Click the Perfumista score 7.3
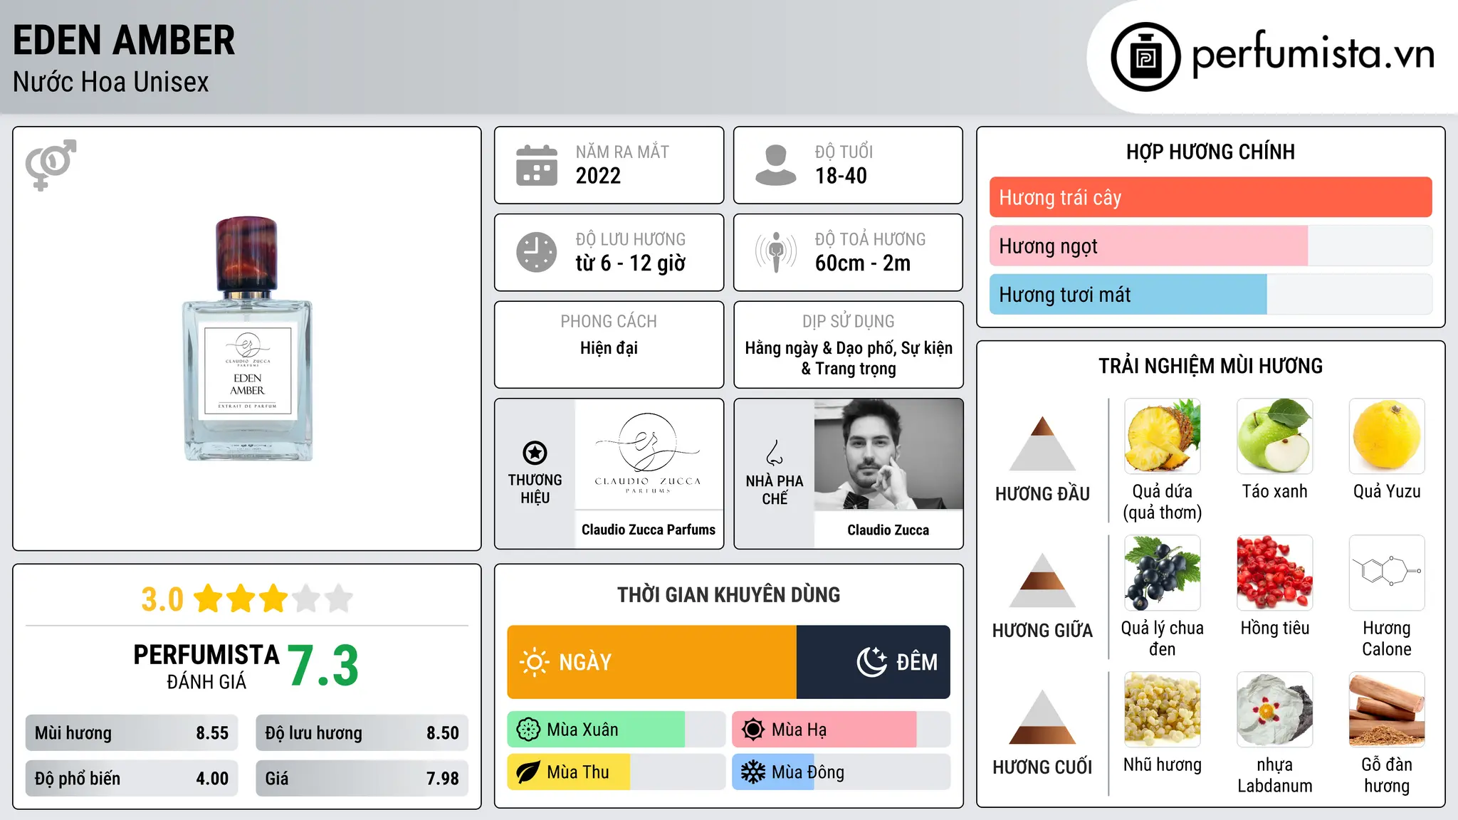 point(323,666)
